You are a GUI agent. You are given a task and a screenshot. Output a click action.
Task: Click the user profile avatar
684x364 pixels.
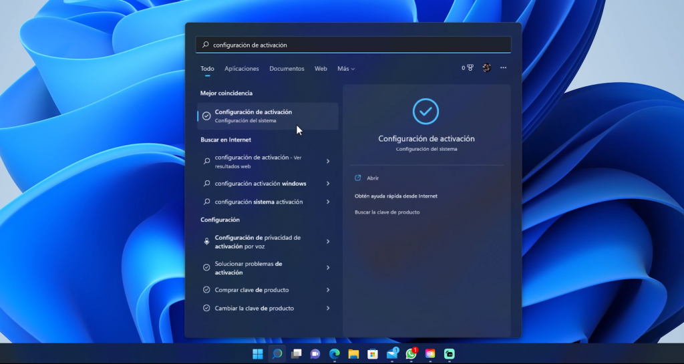[x=487, y=68]
